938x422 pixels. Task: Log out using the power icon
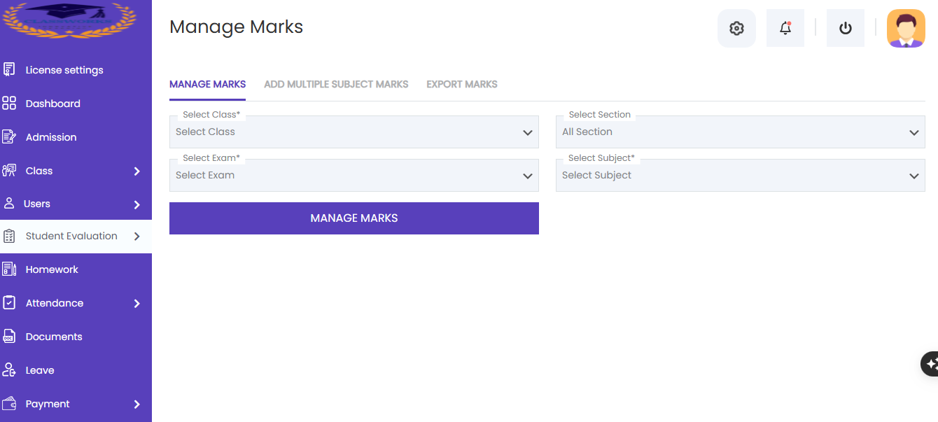point(846,28)
